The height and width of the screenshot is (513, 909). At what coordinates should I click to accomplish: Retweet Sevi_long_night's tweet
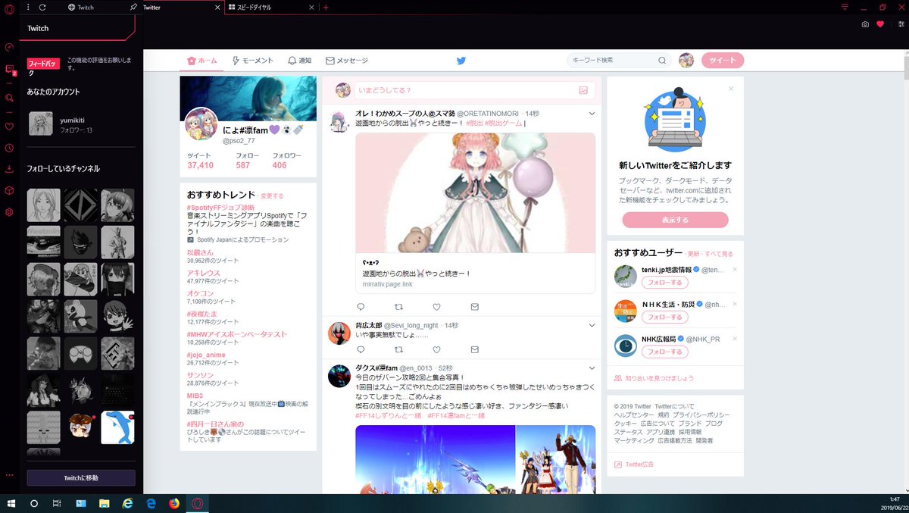coord(399,349)
